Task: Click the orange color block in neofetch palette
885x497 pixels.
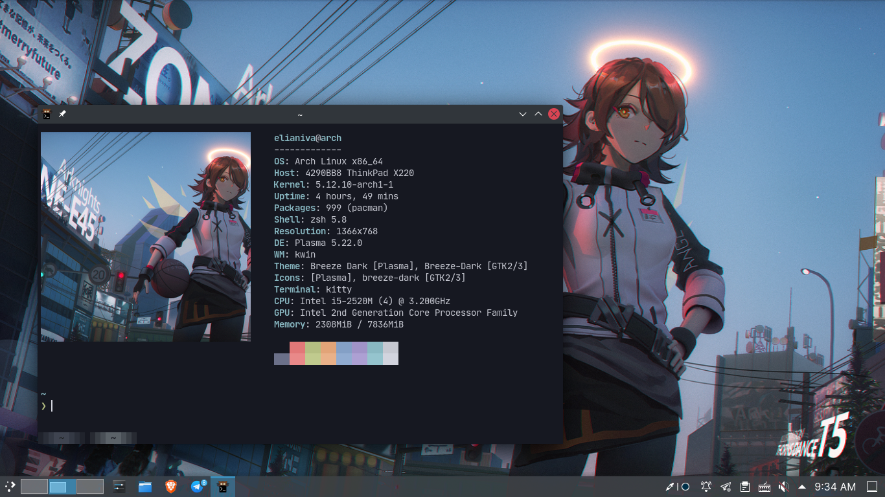Action: click(328, 353)
